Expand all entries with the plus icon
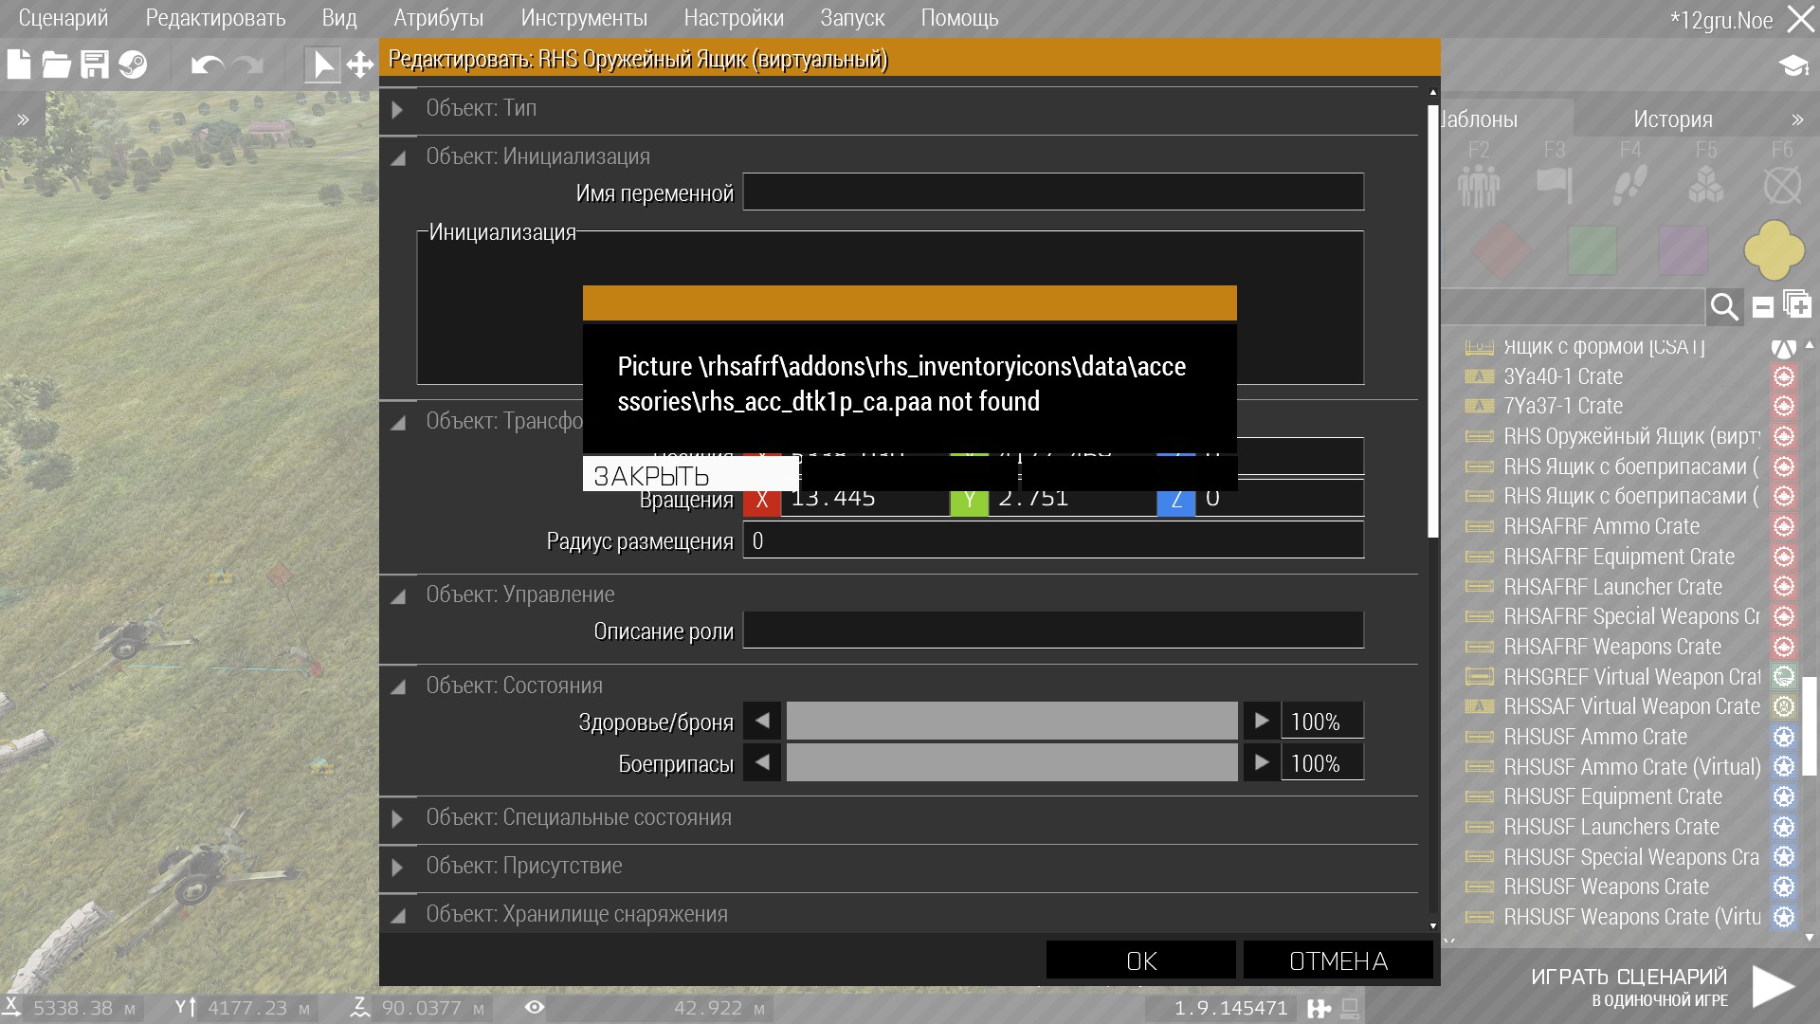 pyautogui.click(x=1797, y=305)
